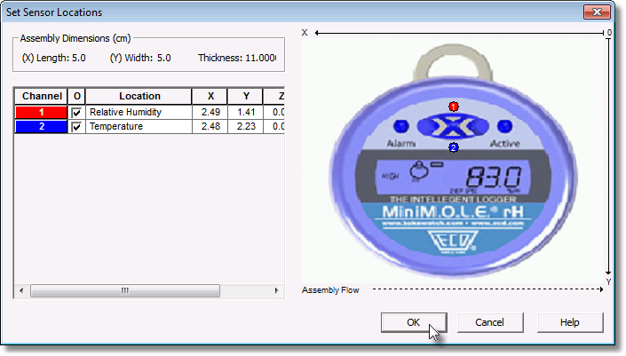Select the Temperature location cell
This screenshot has height=356, width=626.
click(139, 127)
